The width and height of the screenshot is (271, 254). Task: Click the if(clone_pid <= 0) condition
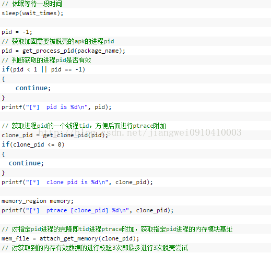(33, 144)
